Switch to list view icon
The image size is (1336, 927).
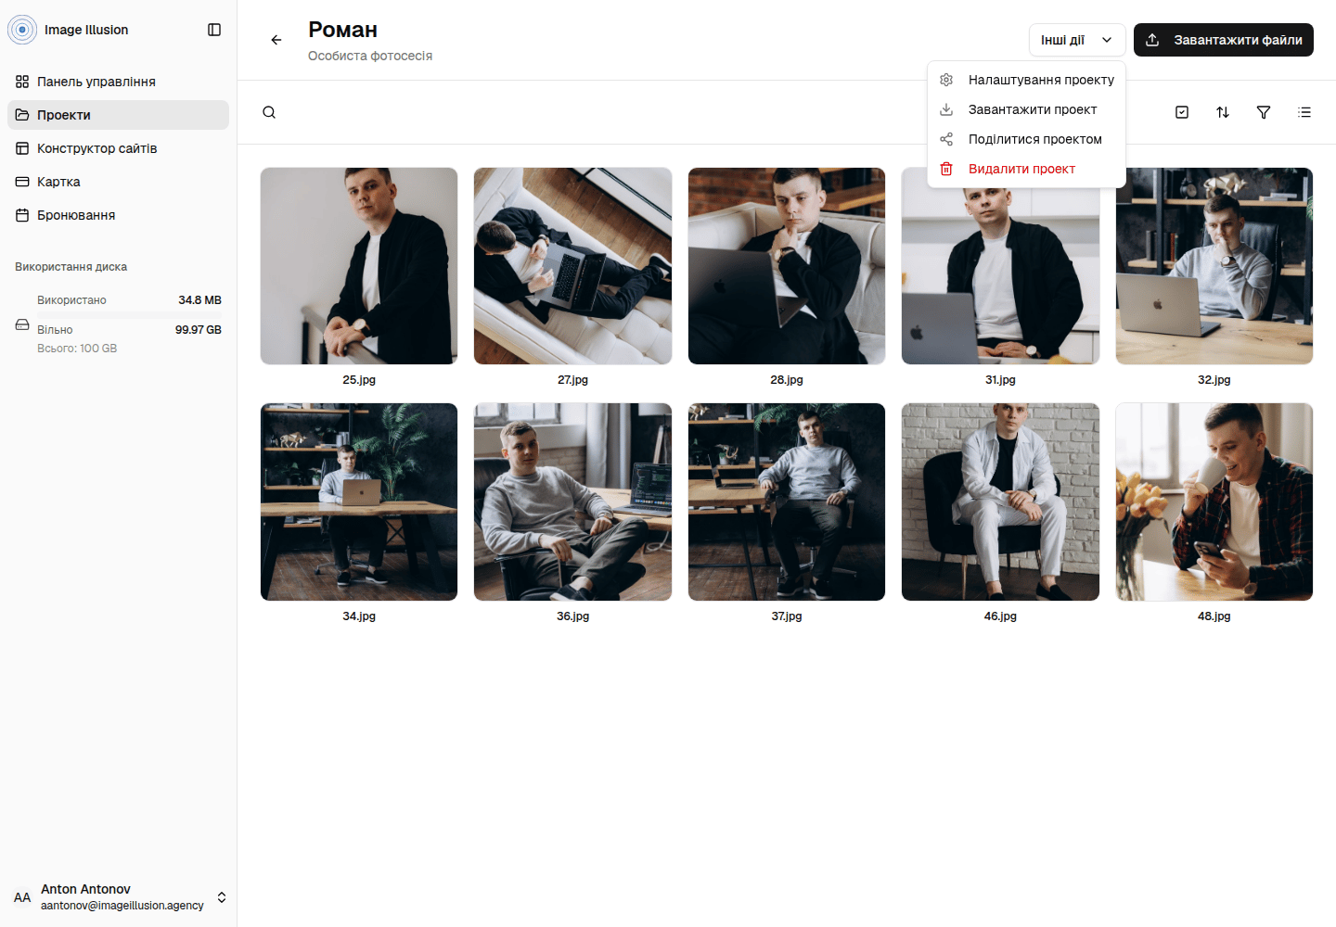(1304, 112)
